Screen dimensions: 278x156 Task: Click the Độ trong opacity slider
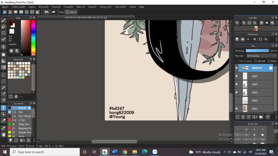coord(257,51)
